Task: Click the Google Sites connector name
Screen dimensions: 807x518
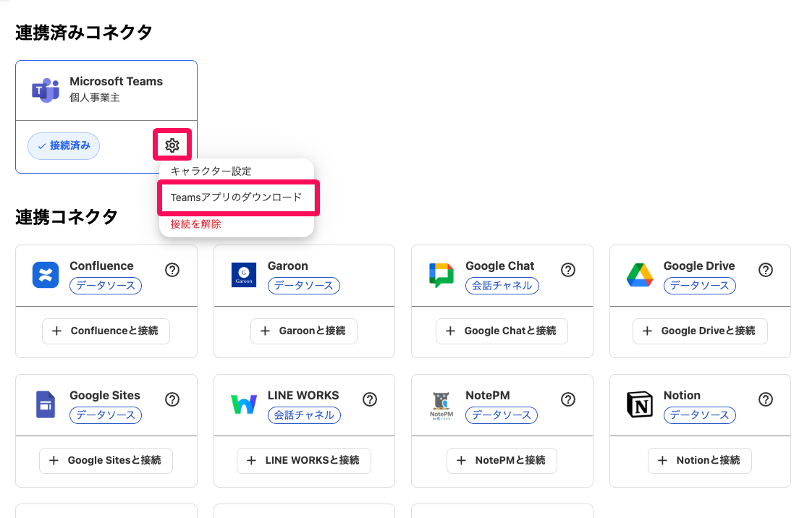Action: [x=105, y=396]
